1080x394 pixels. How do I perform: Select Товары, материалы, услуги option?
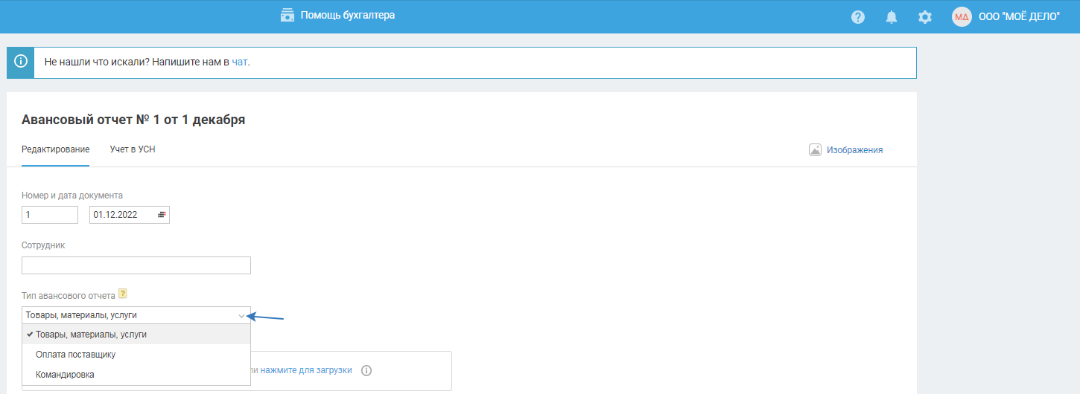91,335
